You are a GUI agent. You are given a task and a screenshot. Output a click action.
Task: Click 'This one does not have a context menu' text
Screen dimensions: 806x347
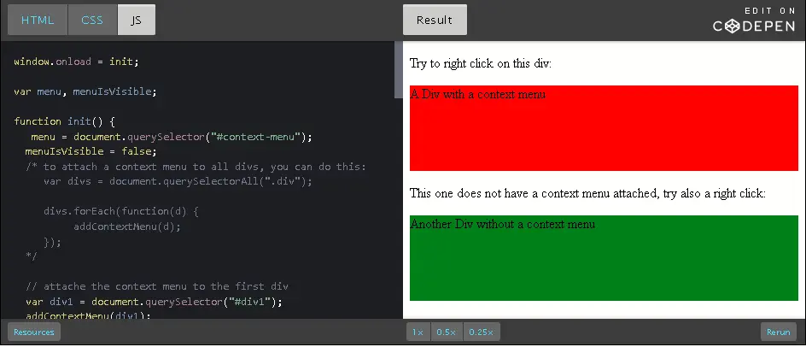point(587,193)
